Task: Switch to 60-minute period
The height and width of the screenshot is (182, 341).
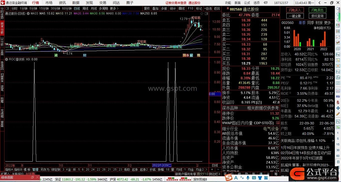Action: [67, 8]
